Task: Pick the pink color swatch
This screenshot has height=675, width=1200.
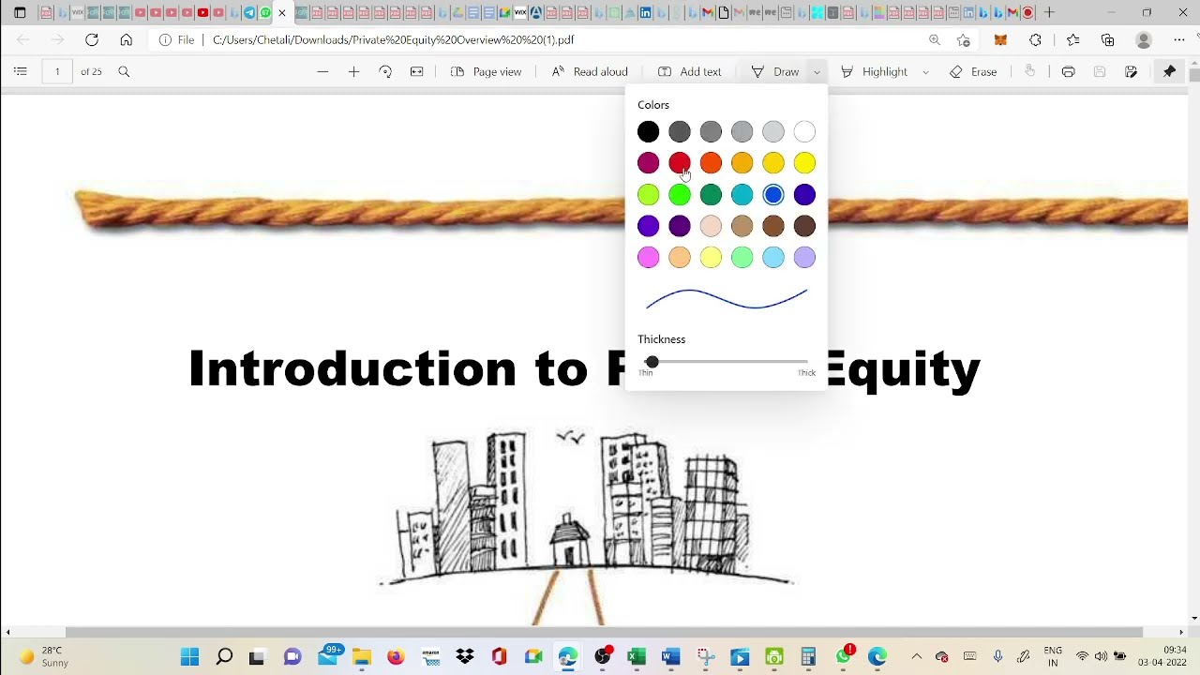Action: (648, 257)
